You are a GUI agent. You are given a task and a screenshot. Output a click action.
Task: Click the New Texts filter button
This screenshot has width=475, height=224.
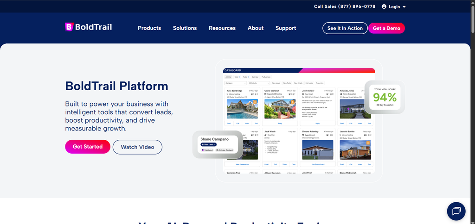(x=287, y=83)
